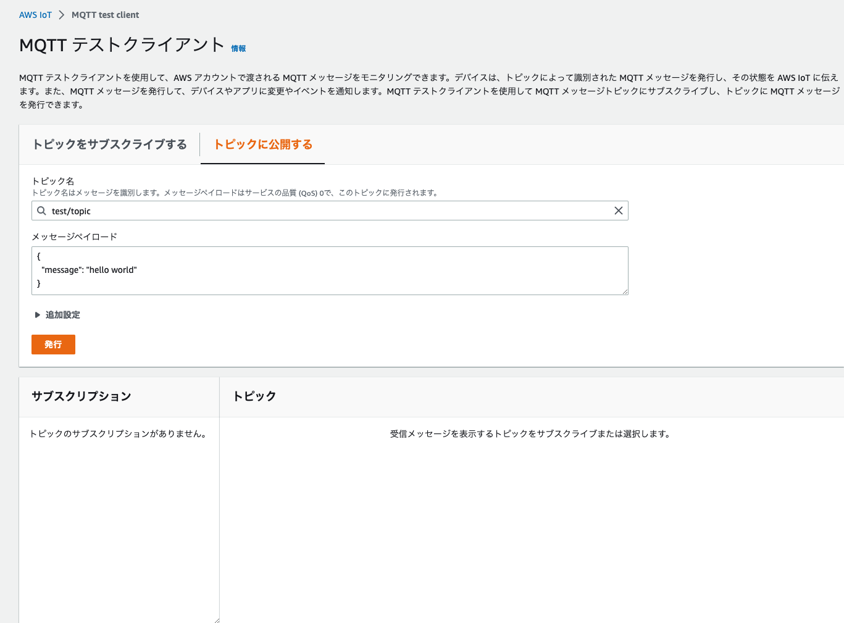This screenshot has height=623, width=844.
Task: Clear the test/topic field using the X icon
Action: pyautogui.click(x=619, y=211)
